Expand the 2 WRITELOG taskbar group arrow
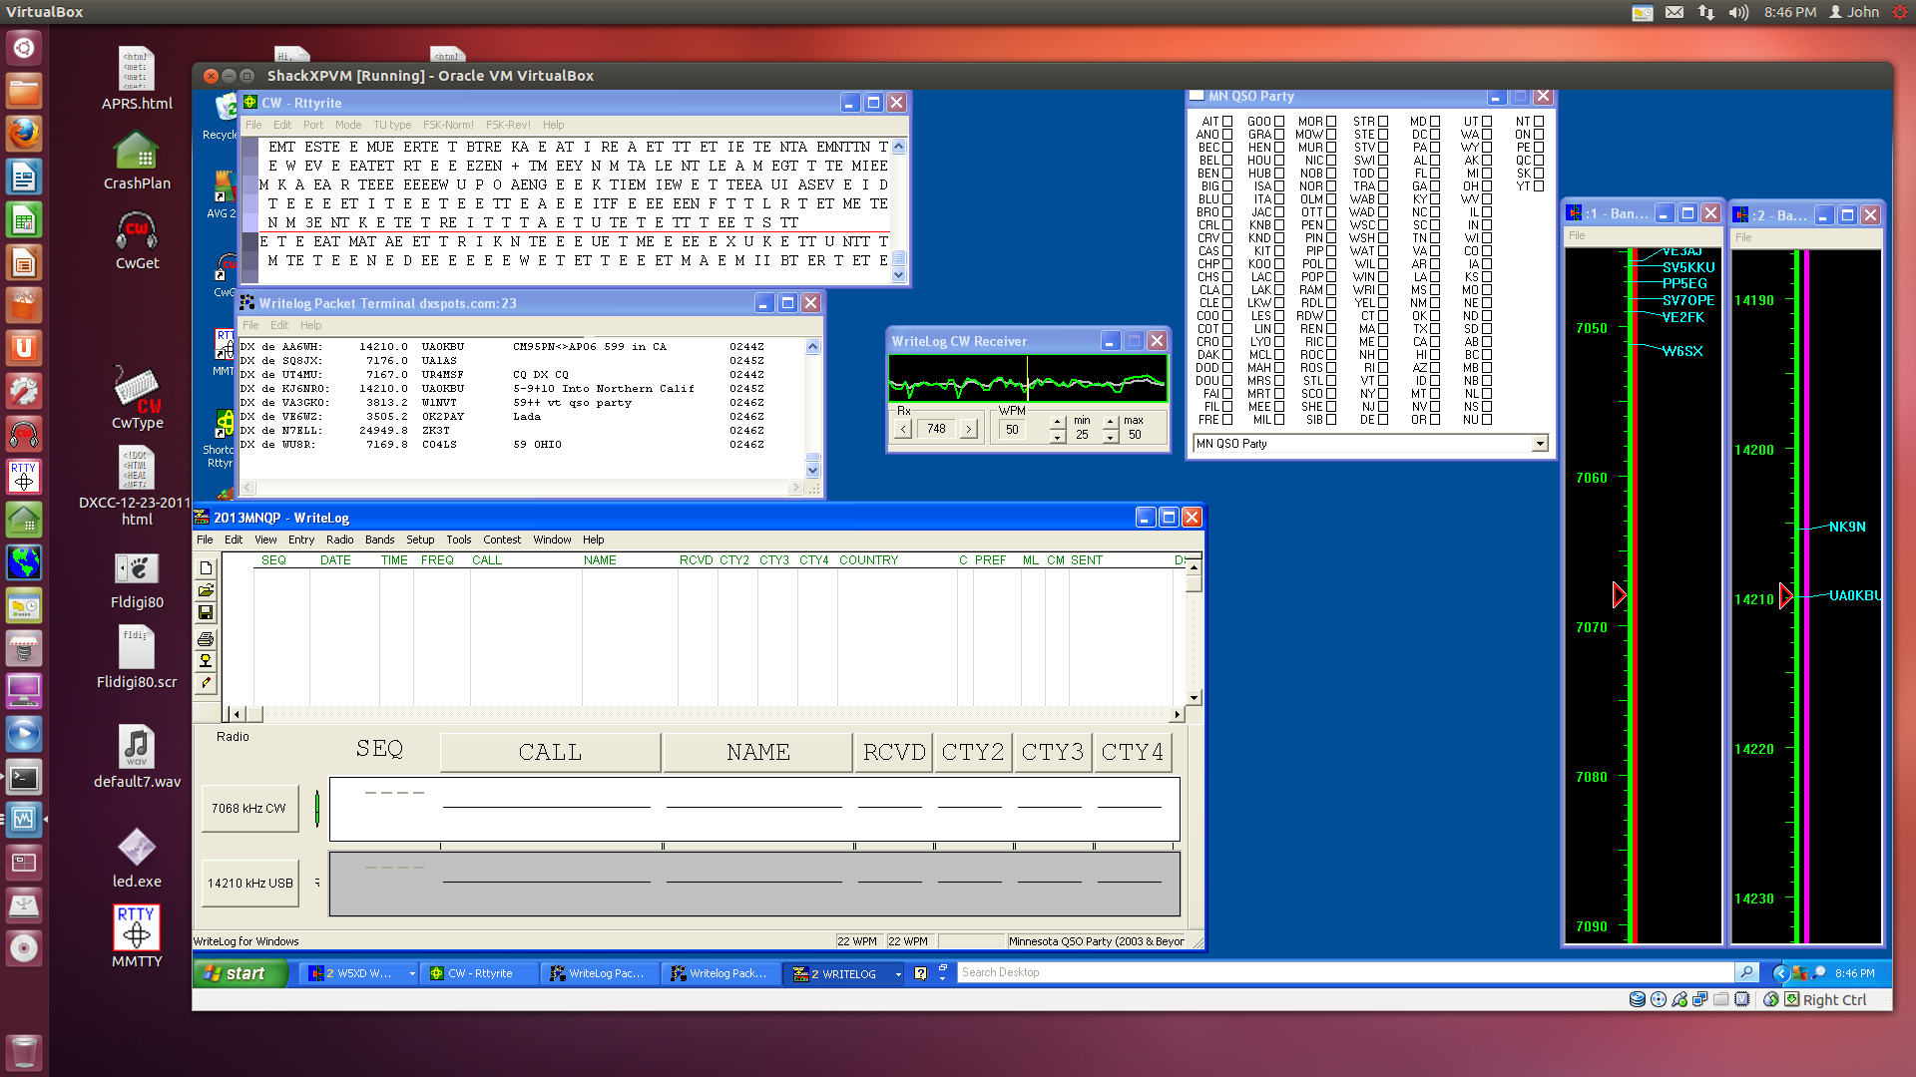 [x=898, y=973]
